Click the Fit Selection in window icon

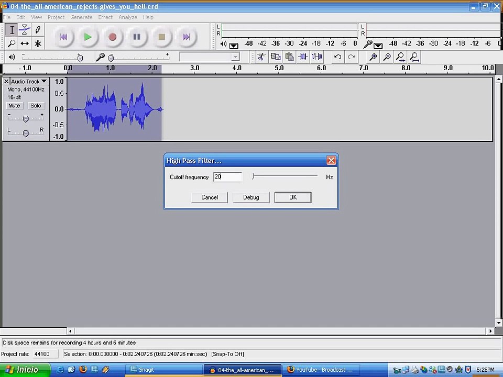click(400, 57)
